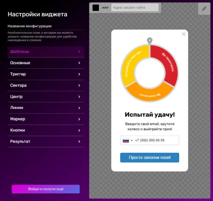Click the white center of the wheel
This screenshot has width=213, height=201.
(x=149, y=73)
